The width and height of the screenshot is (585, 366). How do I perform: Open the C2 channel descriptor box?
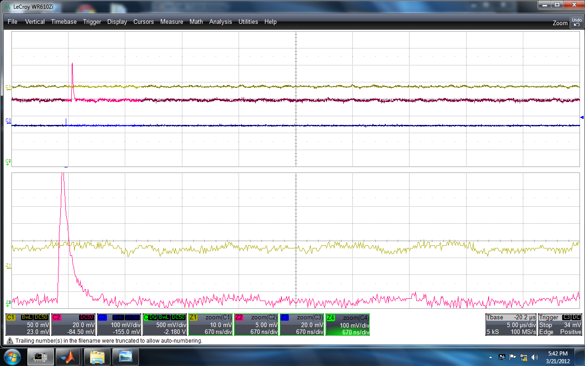click(x=73, y=325)
